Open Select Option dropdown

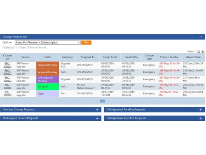coord(61,43)
